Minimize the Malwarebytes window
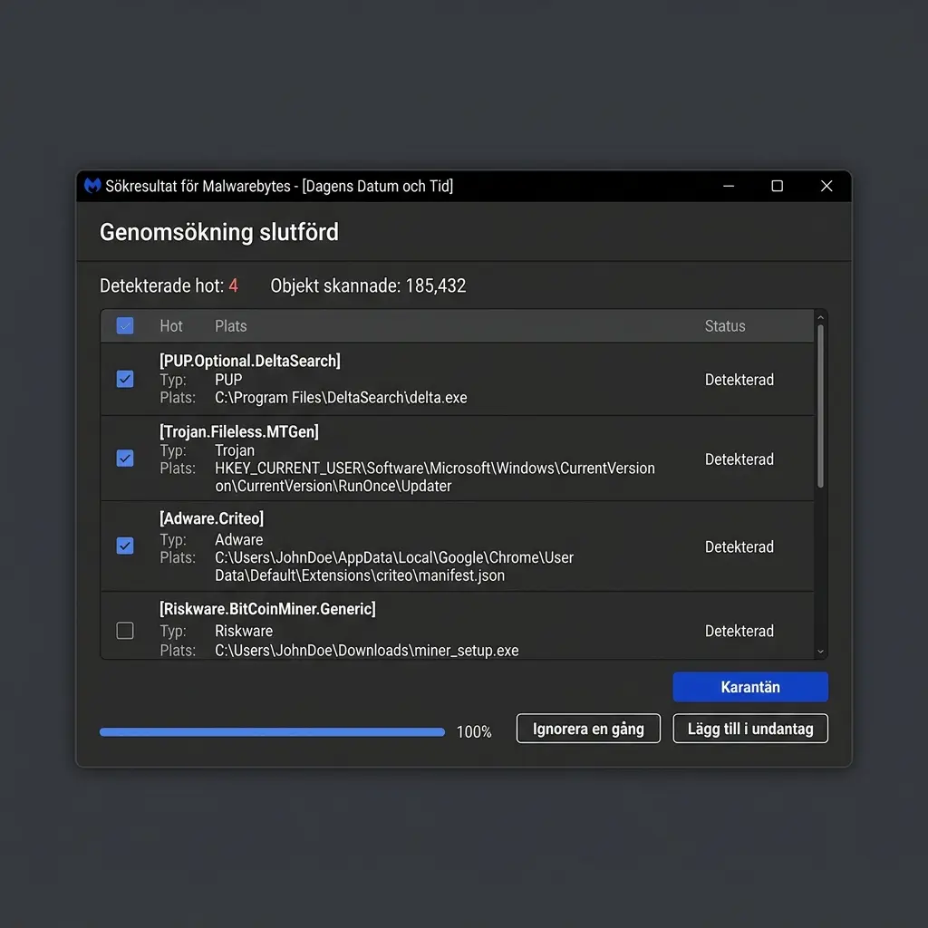Viewport: 928px width, 928px height. tap(729, 186)
